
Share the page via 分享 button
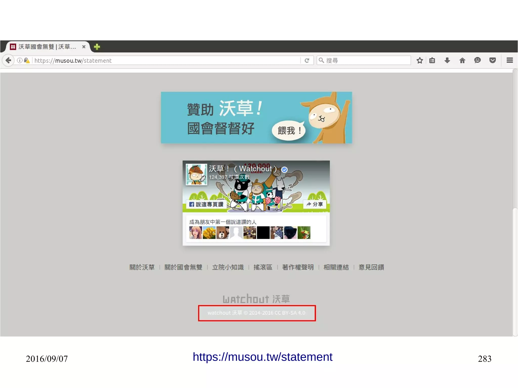coord(315,204)
